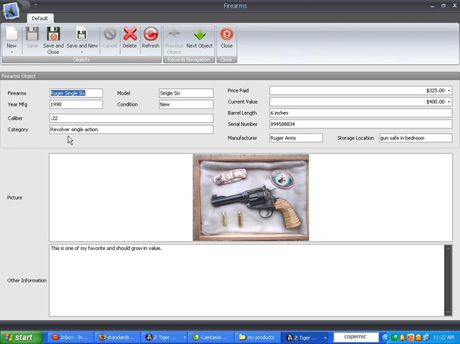Open the Price Paid dropdown arrow
This screenshot has width=460, height=344.
(x=449, y=90)
